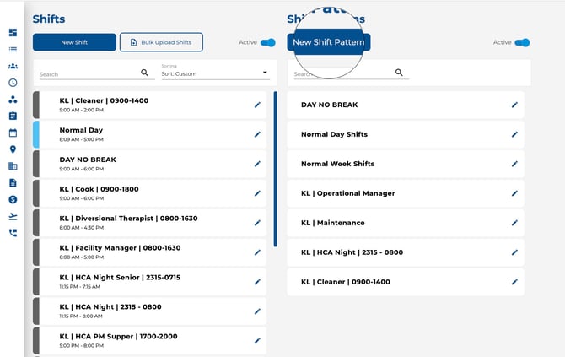
Task: Click the calendar icon in the sidebar
Action: click(13, 133)
